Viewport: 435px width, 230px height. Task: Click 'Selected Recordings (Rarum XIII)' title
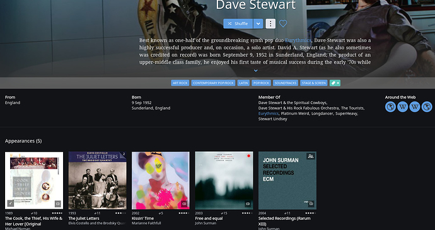[x=284, y=221]
